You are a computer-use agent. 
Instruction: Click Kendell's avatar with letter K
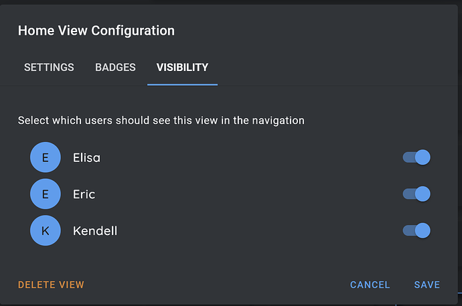45,231
